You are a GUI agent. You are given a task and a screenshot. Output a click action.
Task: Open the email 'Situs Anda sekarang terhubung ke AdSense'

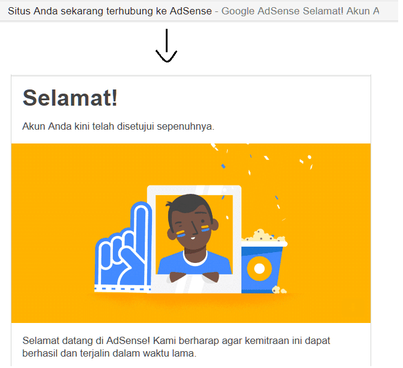coord(110,11)
